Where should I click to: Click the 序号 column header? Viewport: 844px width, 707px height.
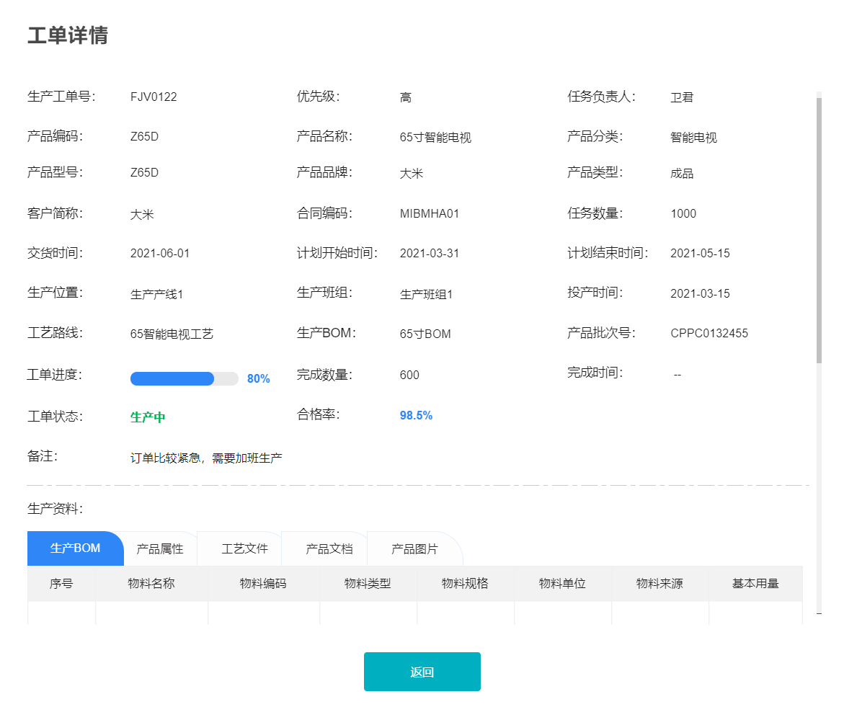coord(61,584)
